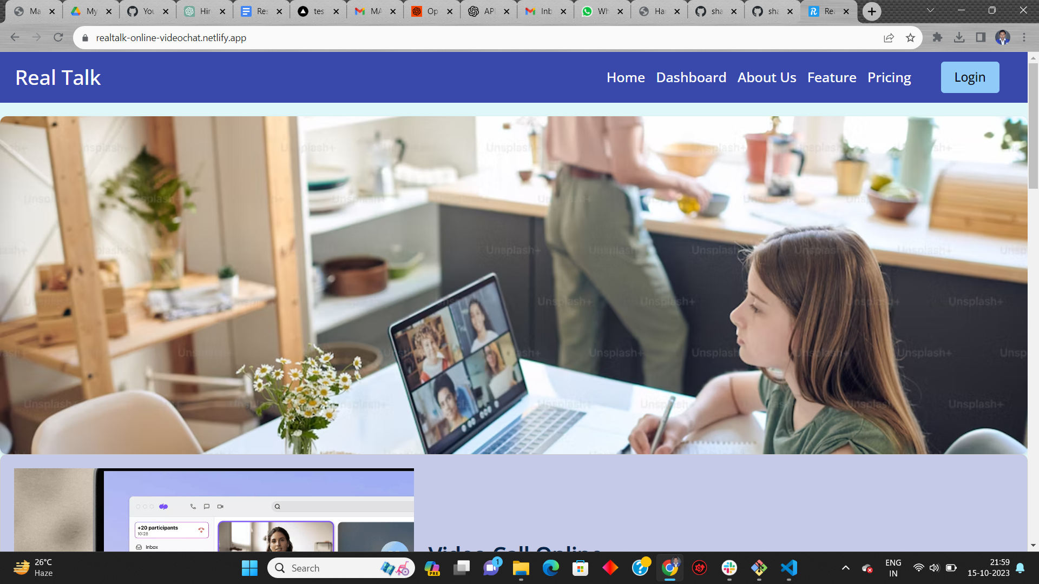
Task: Toggle Windows taskbar weather widget
Action: coord(37,567)
